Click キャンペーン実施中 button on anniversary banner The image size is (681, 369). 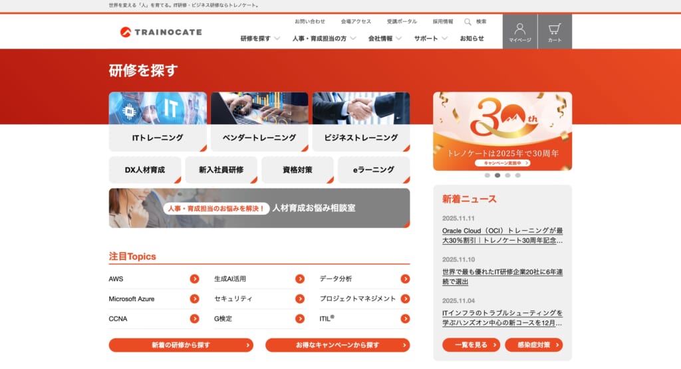[x=503, y=163]
